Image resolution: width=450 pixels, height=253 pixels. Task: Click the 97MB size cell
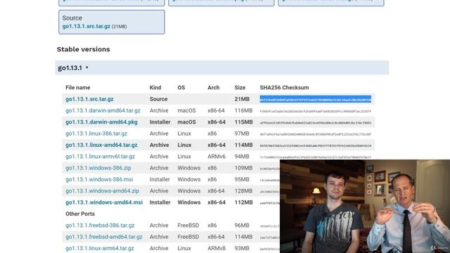(242, 134)
